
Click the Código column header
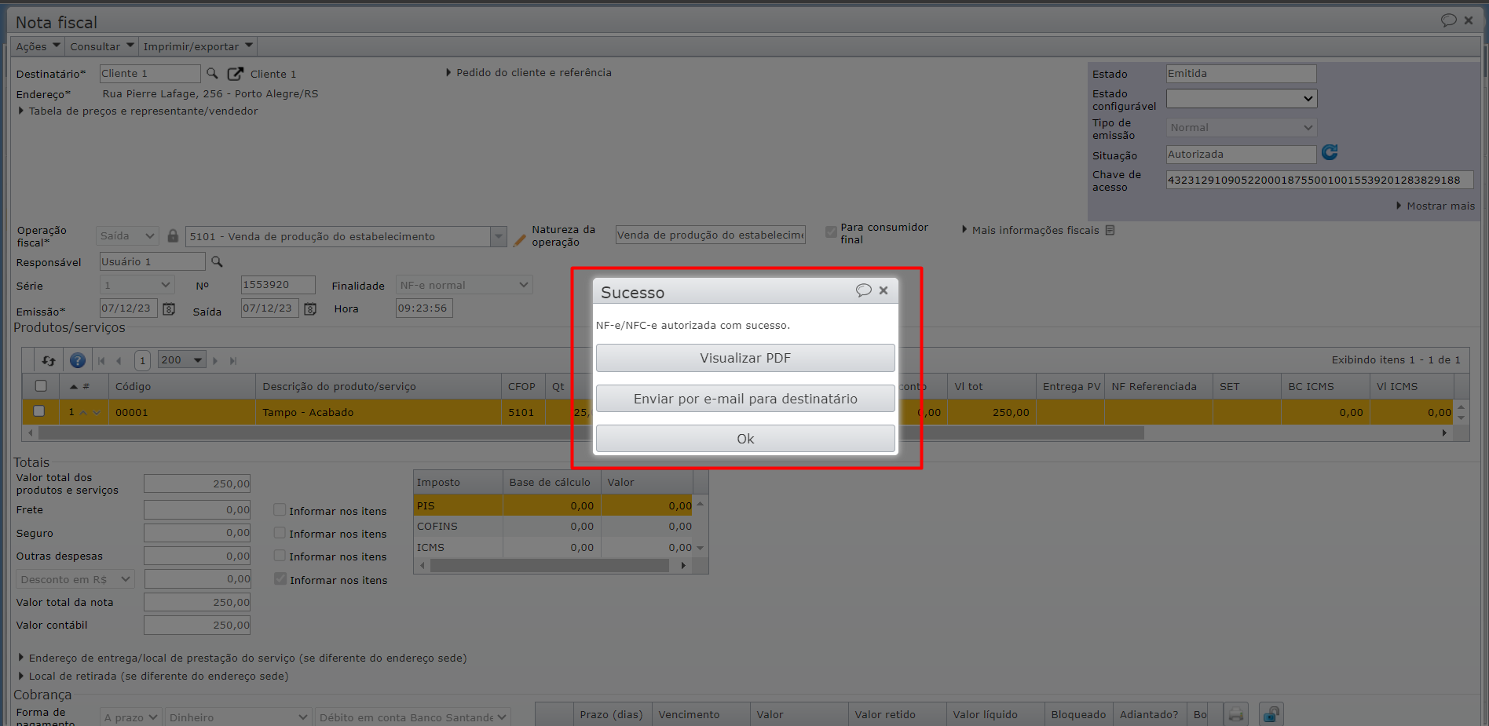(x=182, y=386)
